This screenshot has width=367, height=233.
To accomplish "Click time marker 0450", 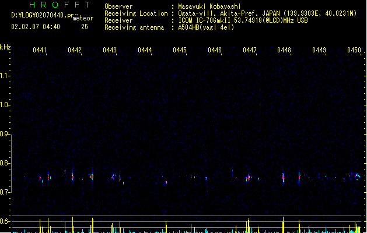I will click(354, 50).
